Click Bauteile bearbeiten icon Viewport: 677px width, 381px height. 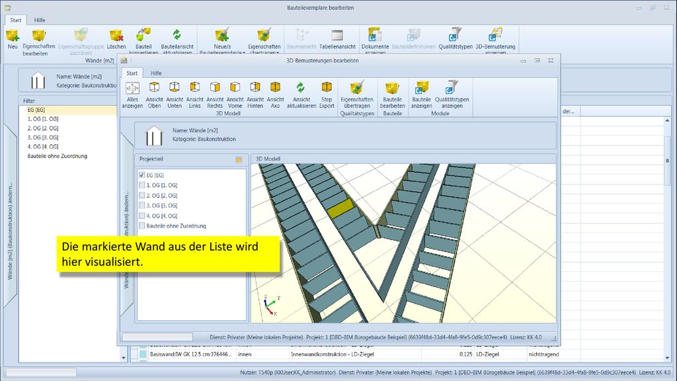click(393, 95)
